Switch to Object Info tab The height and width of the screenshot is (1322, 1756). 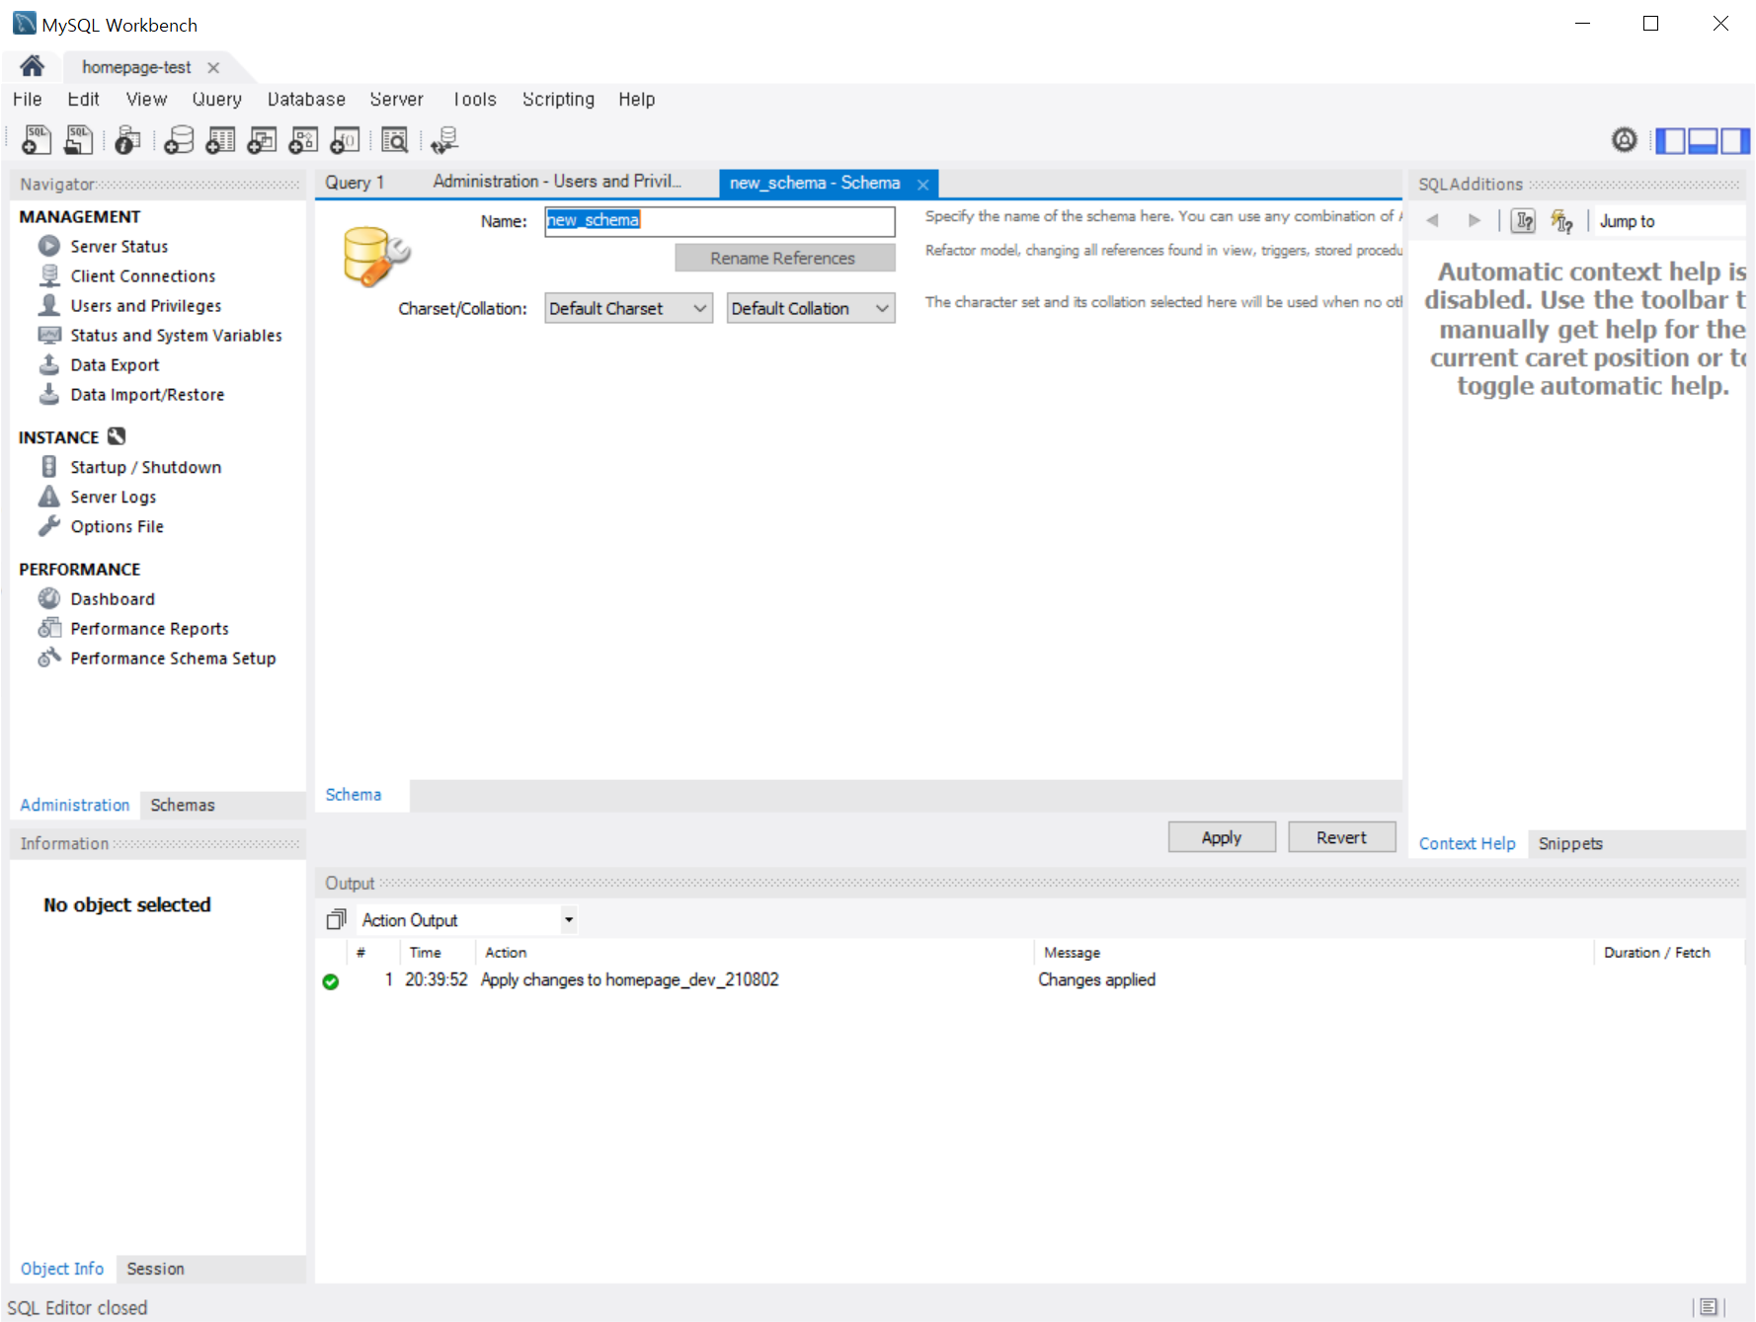pyautogui.click(x=62, y=1269)
